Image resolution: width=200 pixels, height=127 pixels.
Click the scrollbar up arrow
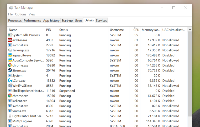tap(190, 30)
